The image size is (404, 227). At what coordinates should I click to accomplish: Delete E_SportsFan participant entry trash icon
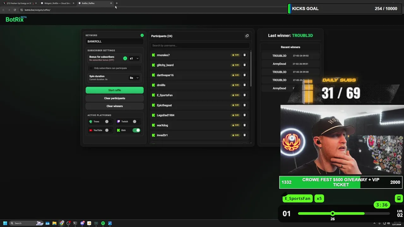tap(244, 95)
